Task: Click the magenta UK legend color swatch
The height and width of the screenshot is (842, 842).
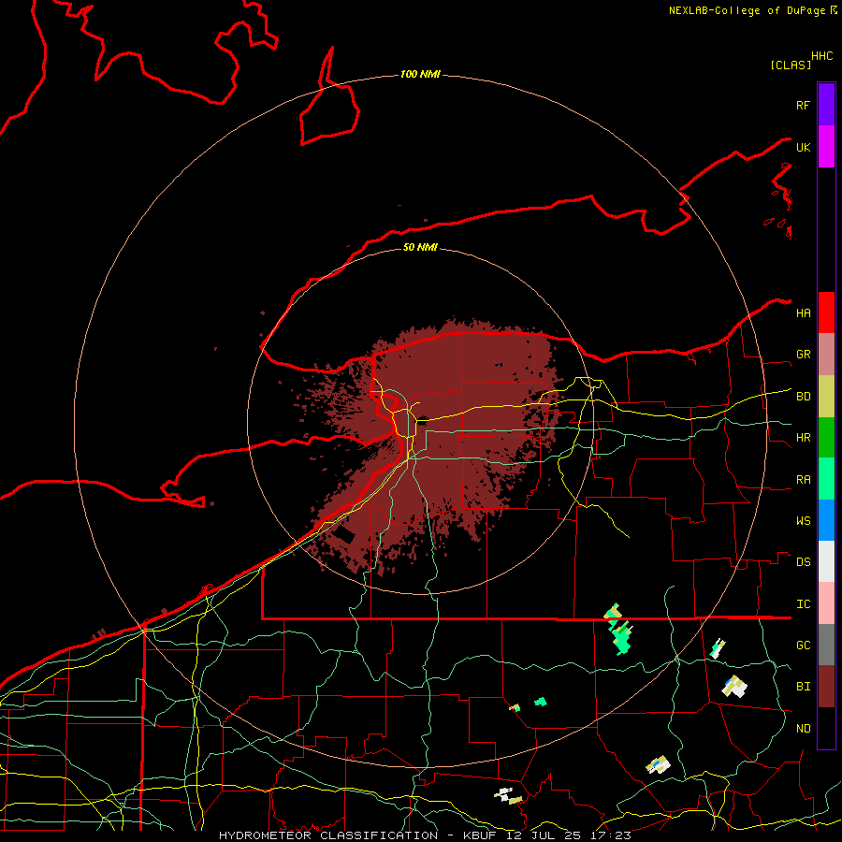Action: click(826, 147)
